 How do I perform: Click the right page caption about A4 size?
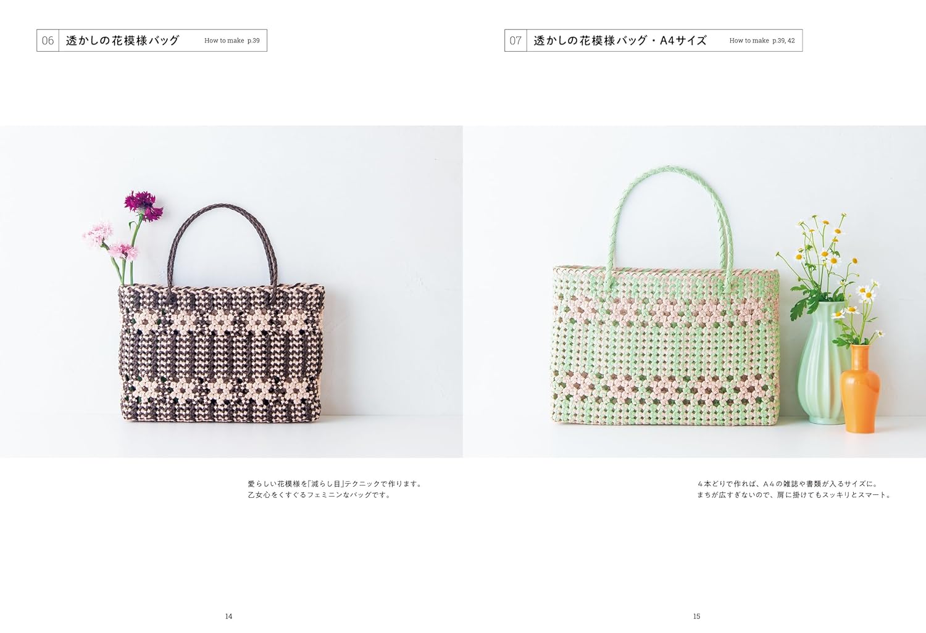click(x=794, y=489)
